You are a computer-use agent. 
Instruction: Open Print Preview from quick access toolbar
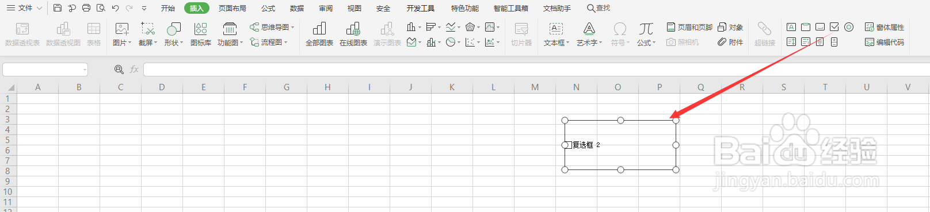101,8
